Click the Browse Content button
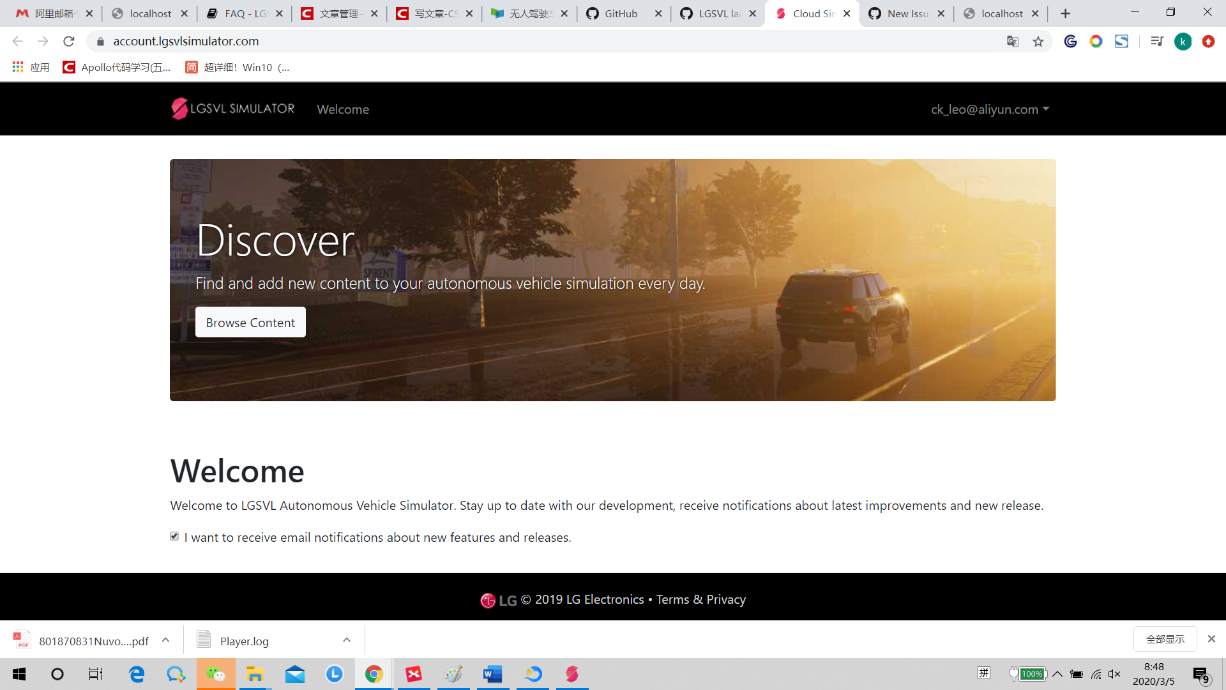Screen dimensions: 1226x690 tap(250, 322)
